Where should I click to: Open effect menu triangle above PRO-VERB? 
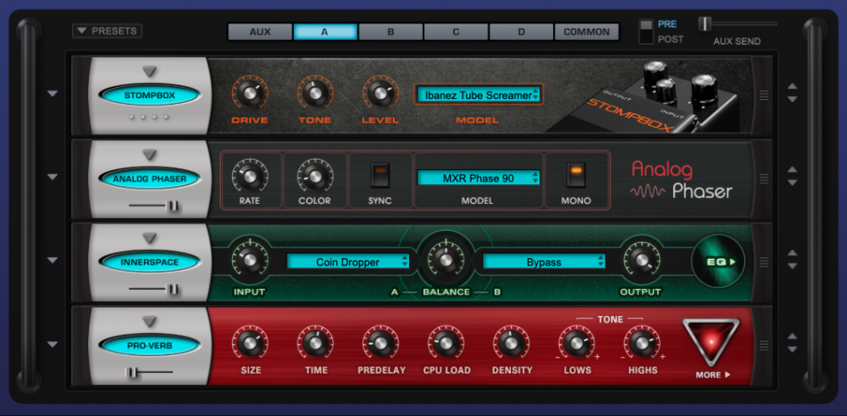[x=150, y=321]
